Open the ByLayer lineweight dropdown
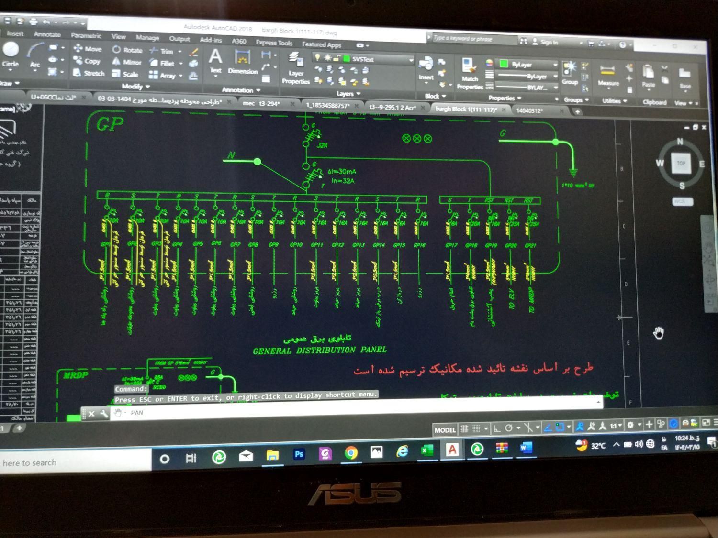The width and height of the screenshot is (718, 538). [555, 77]
